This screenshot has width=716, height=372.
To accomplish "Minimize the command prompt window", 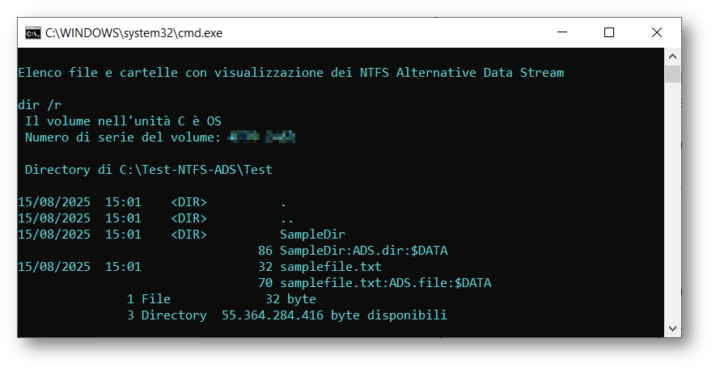I will (x=562, y=33).
